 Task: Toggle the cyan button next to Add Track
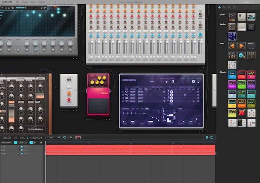tap(15, 142)
